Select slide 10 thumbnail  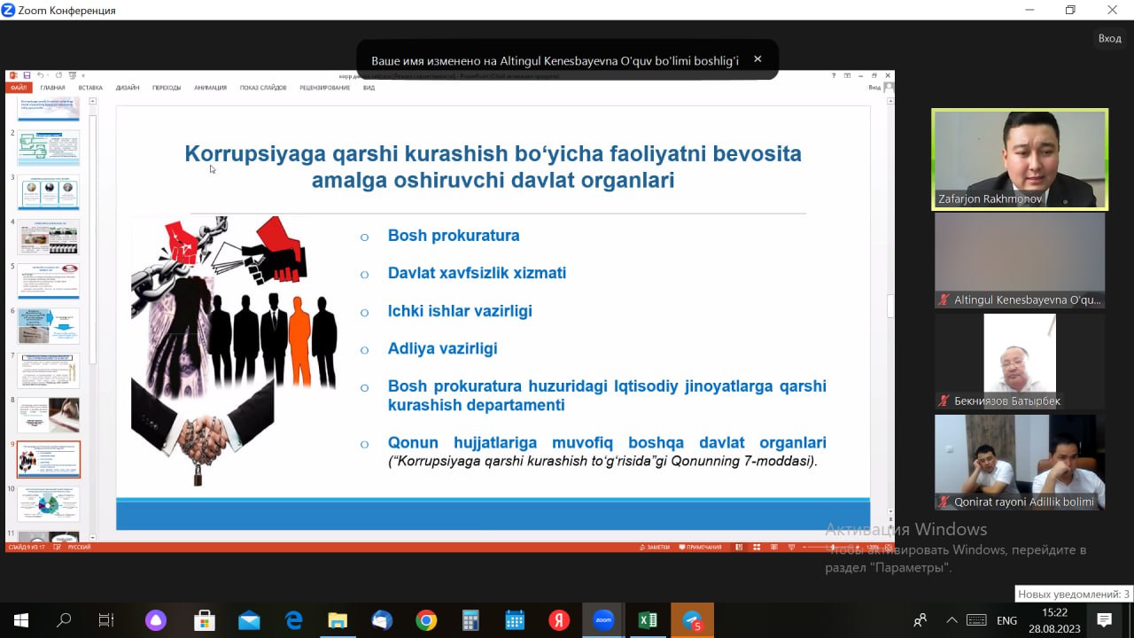49,504
